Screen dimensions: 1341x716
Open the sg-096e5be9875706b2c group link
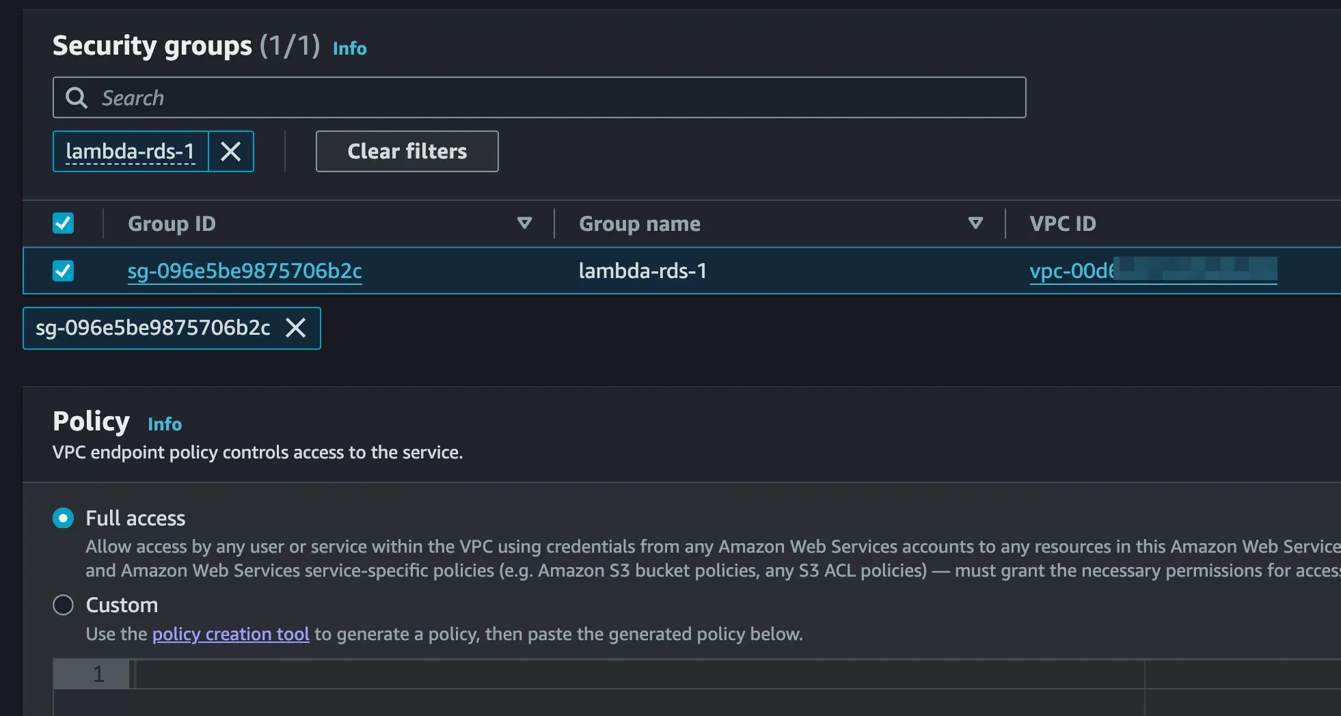coord(245,271)
